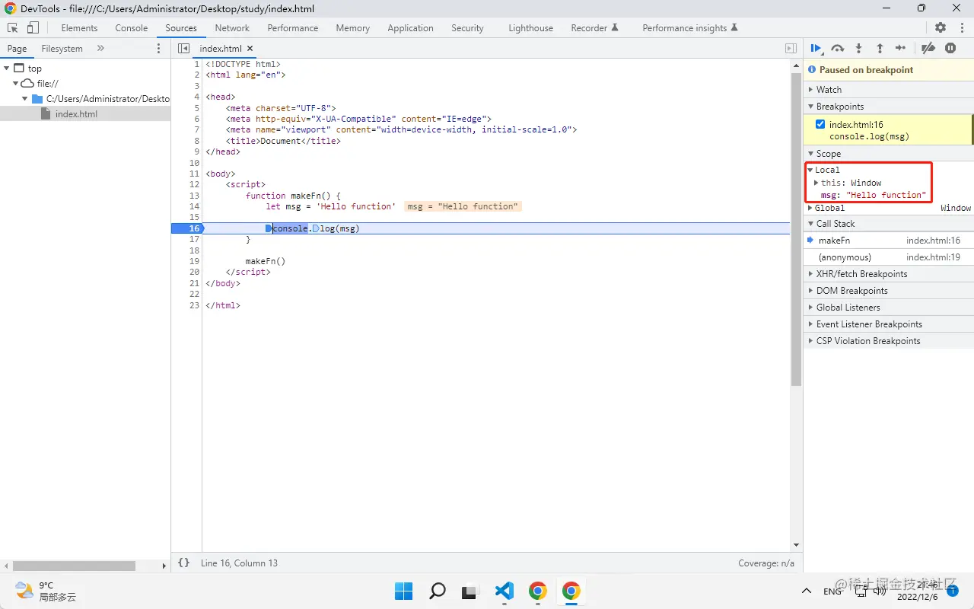This screenshot has height=609, width=974.
Task: Open DevTools settings gear
Action: [941, 27]
